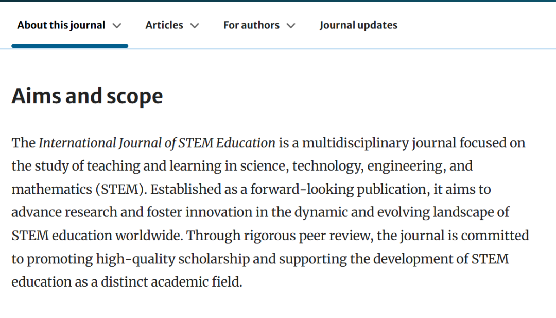Click the italic International Journal of STEM Education title
The image size is (556, 318).
coord(157,143)
